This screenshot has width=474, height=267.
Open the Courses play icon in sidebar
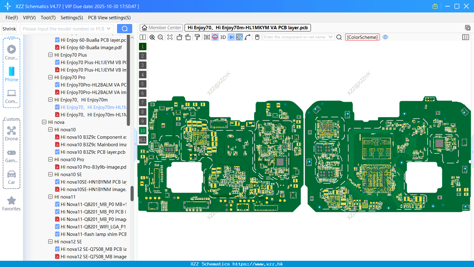click(12, 52)
